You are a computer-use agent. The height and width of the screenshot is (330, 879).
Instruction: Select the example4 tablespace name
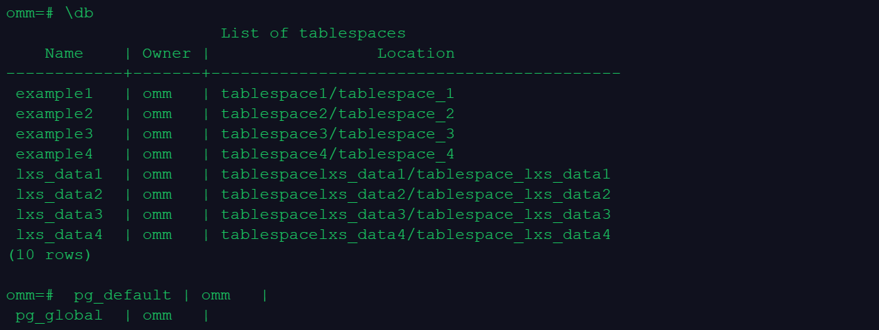pos(54,154)
